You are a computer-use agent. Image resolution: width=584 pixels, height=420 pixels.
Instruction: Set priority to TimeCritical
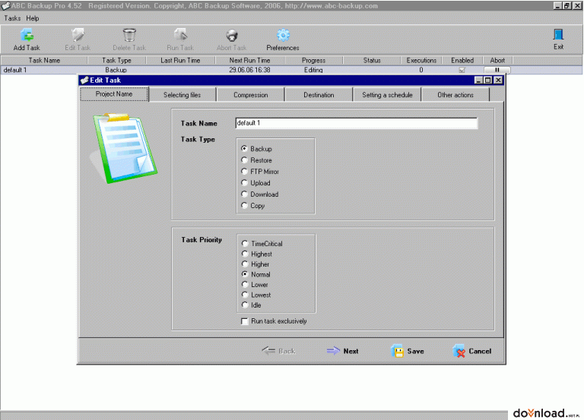245,244
